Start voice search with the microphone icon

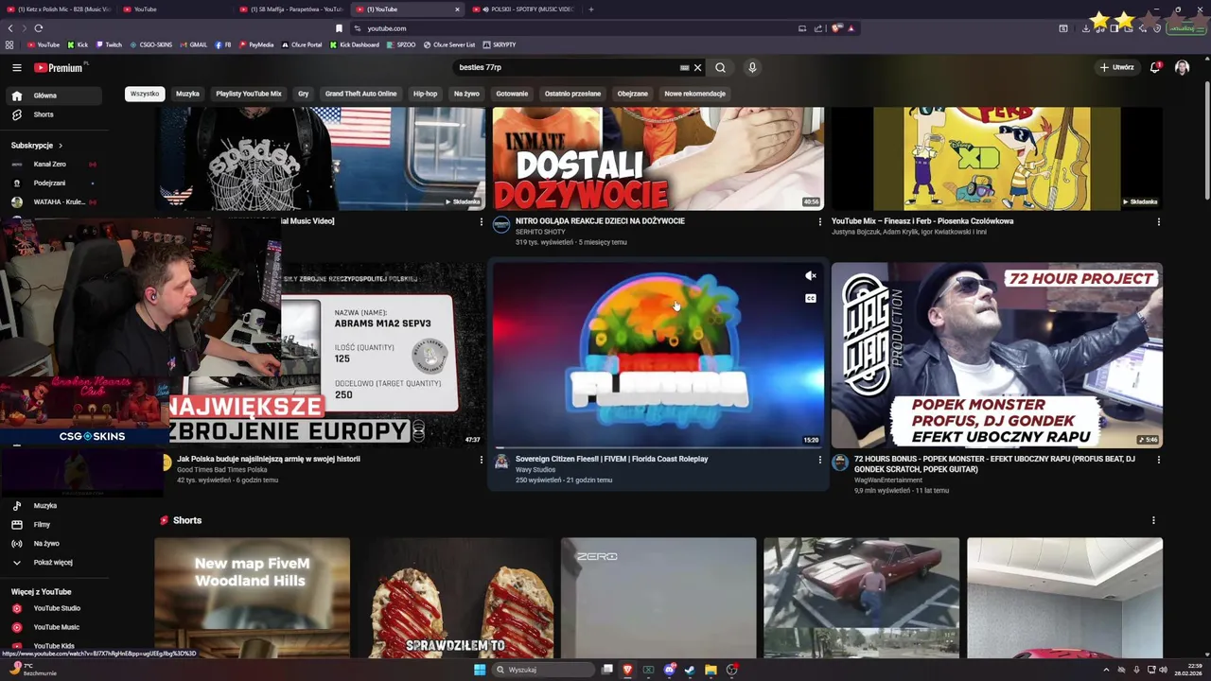pyautogui.click(x=752, y=67)
